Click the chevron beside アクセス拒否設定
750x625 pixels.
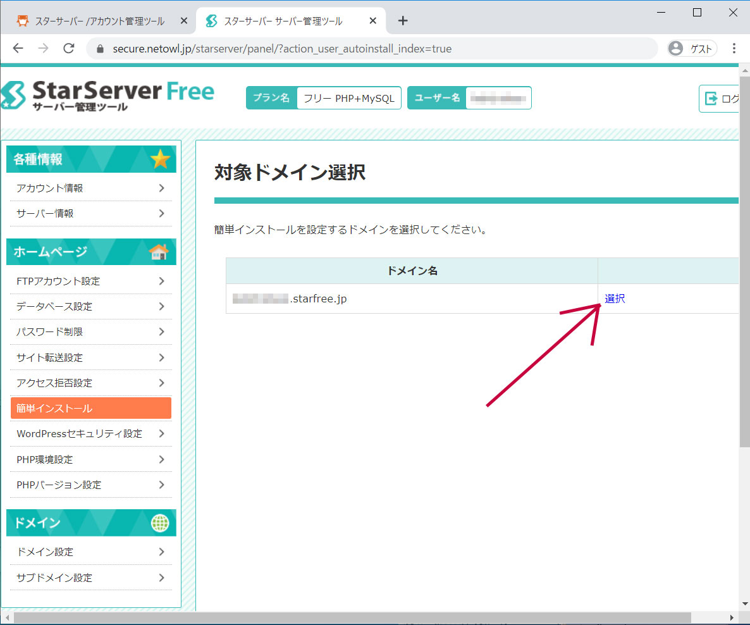162,383
